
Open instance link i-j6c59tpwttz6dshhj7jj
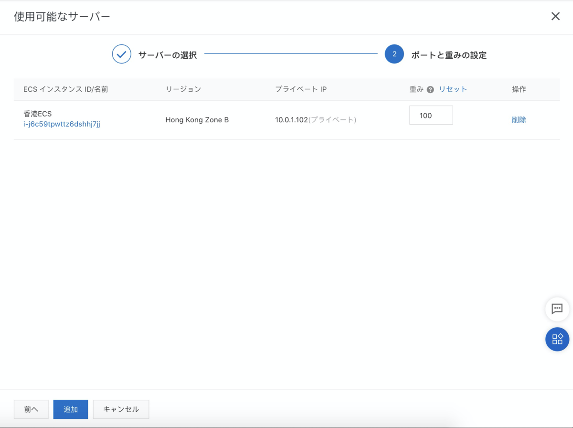62,124
